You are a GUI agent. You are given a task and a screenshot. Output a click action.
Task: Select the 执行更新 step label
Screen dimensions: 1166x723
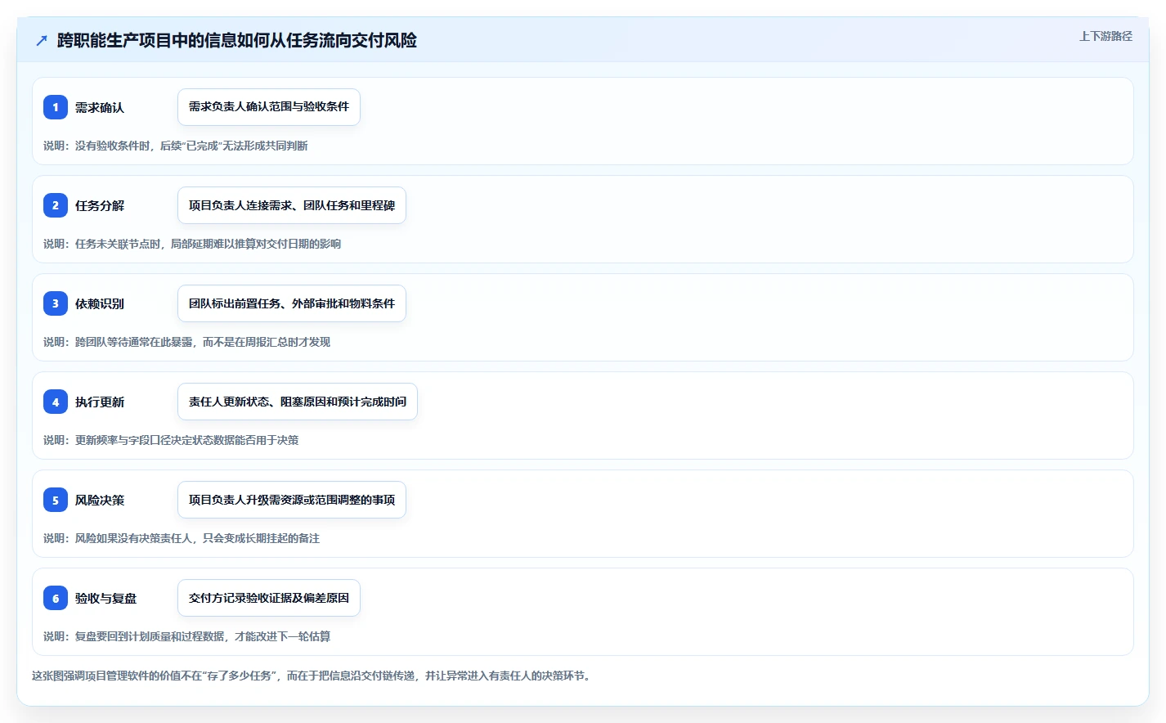[x=100, y=402]
